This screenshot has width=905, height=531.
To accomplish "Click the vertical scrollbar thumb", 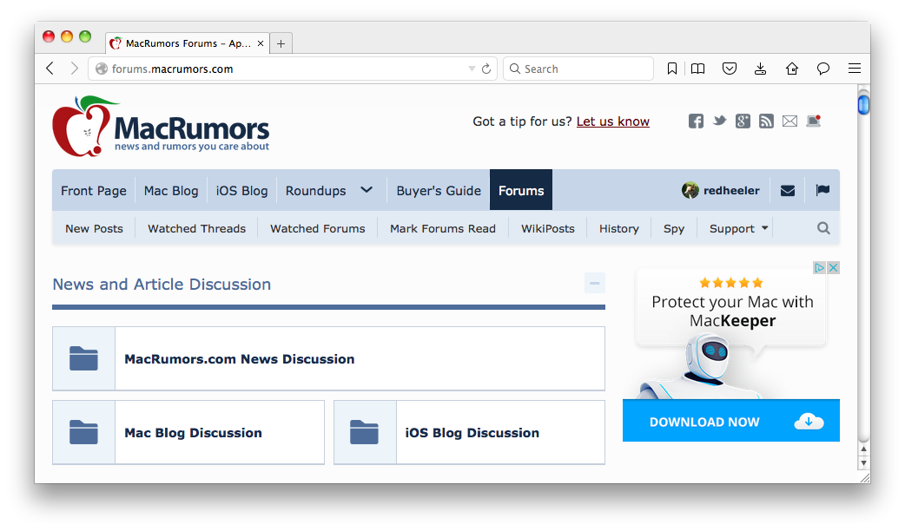I will click(863, 105).
